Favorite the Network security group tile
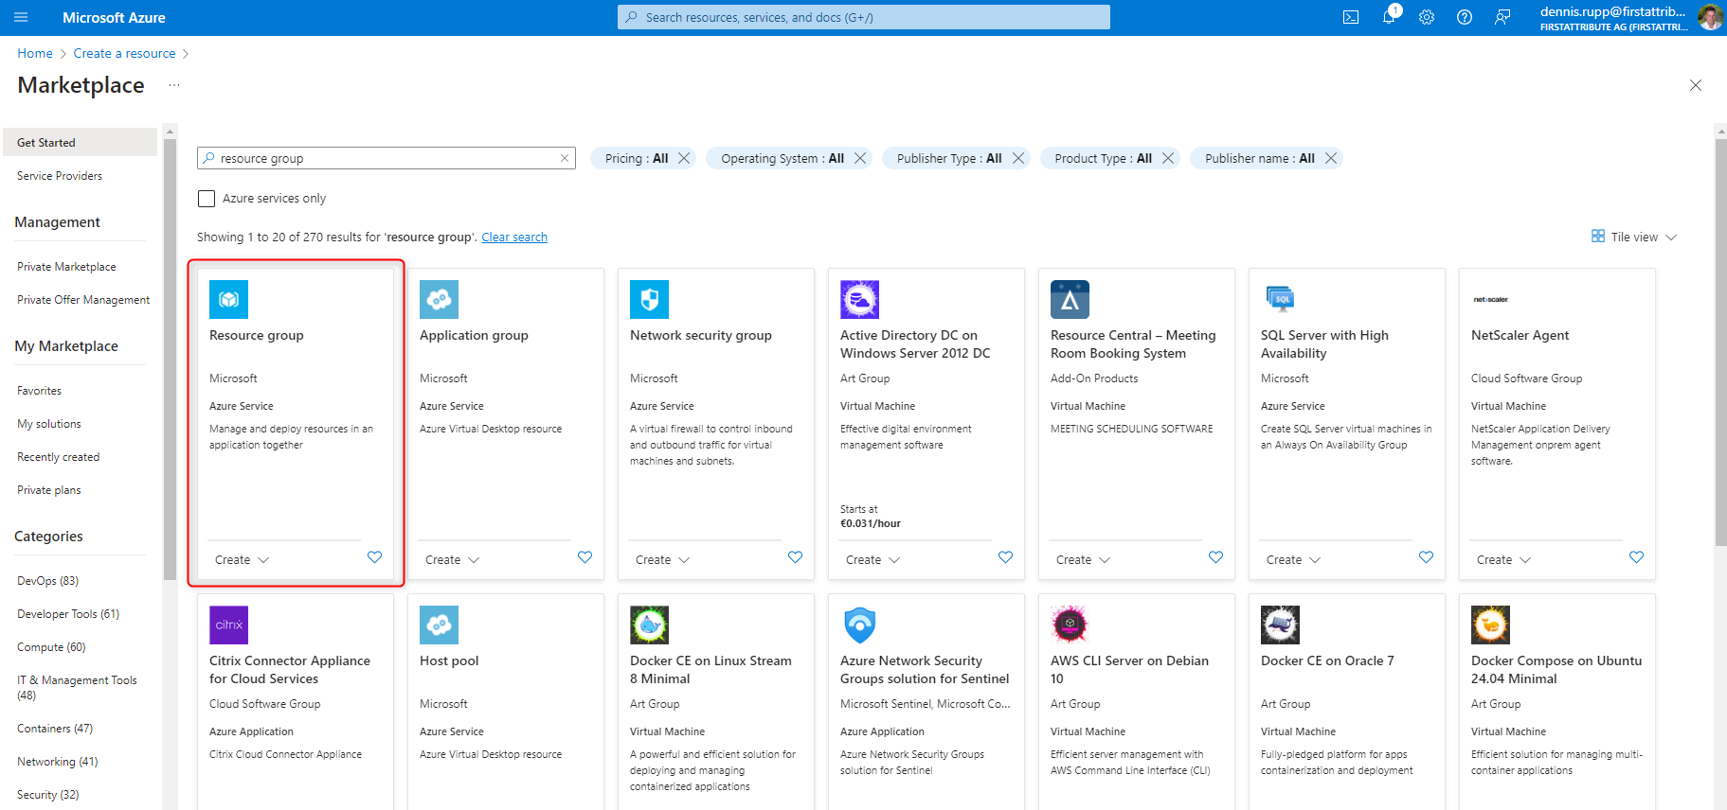This screenshot has height=810, width=1727. point(795,557)
